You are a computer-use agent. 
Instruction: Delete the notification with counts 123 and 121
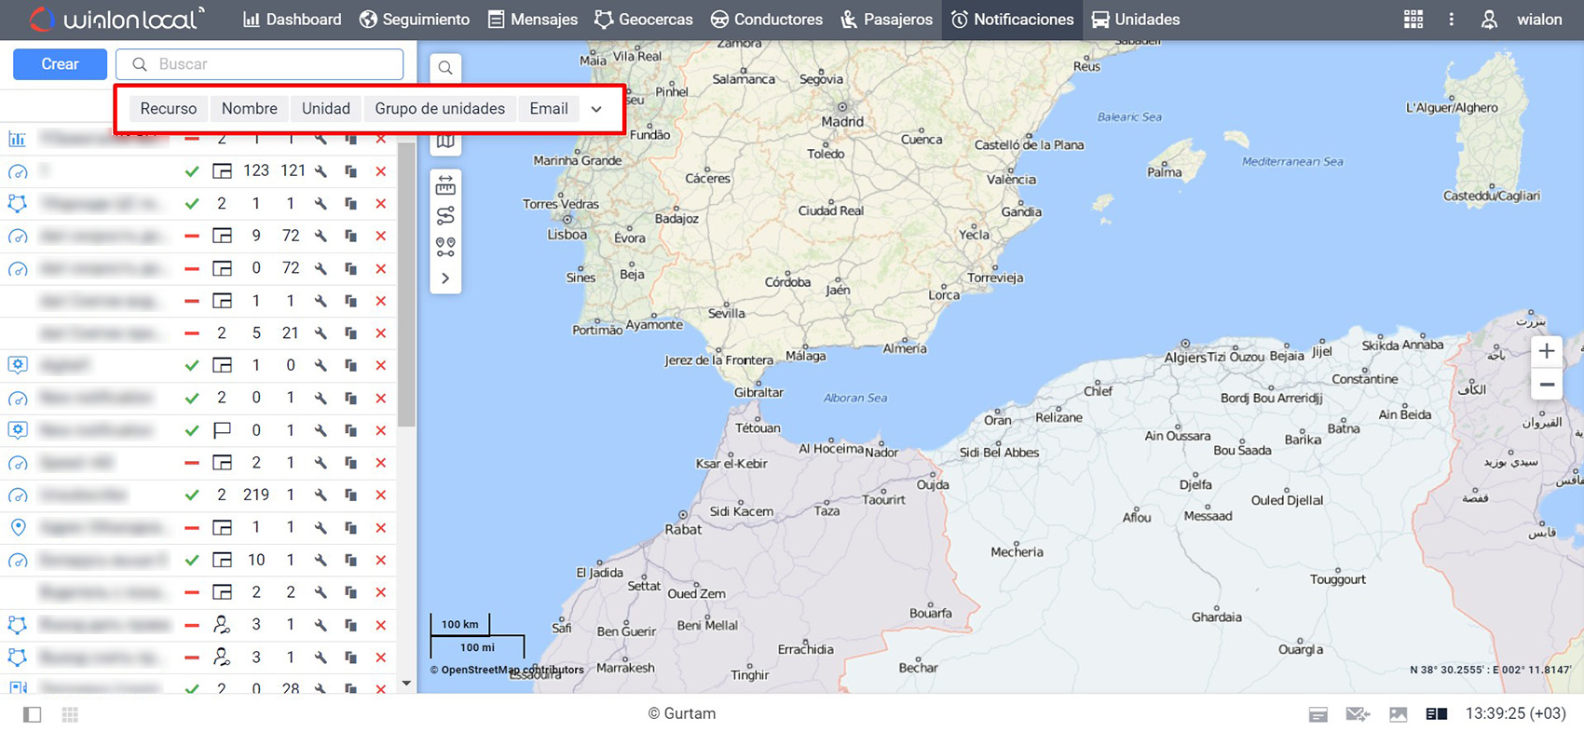click(380, 171)
